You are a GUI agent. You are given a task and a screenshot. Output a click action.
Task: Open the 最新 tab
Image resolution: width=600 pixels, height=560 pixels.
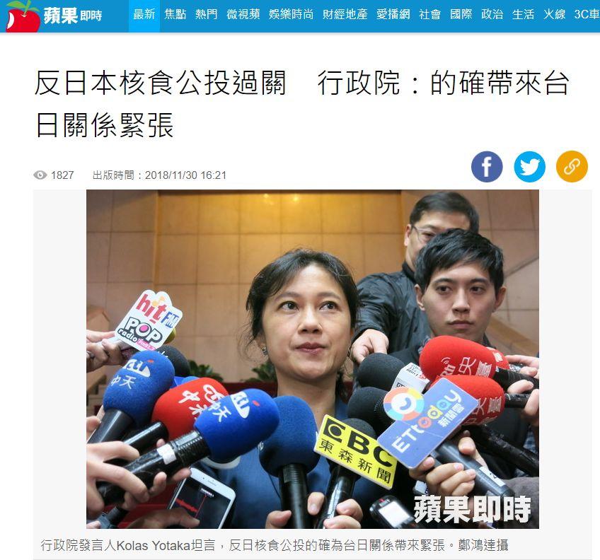point(144,15)
